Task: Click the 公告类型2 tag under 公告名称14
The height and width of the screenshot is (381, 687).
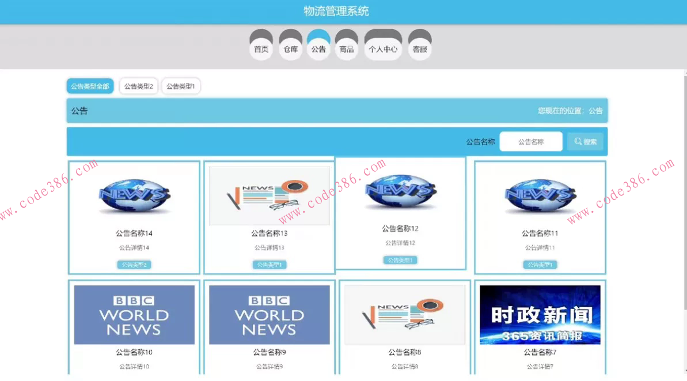Action: (x=134, y=264)
